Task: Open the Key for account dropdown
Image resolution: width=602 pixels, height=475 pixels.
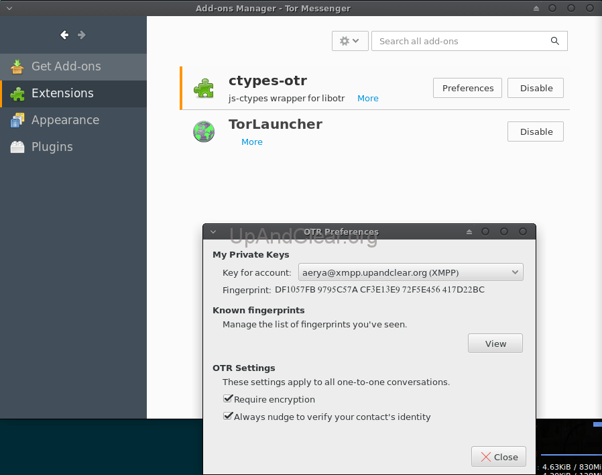Action: pyautogui.click(x=410, y=272)
